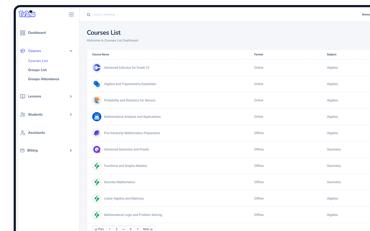Open Advanced Geometry and Proofs course

coord(126,149)
